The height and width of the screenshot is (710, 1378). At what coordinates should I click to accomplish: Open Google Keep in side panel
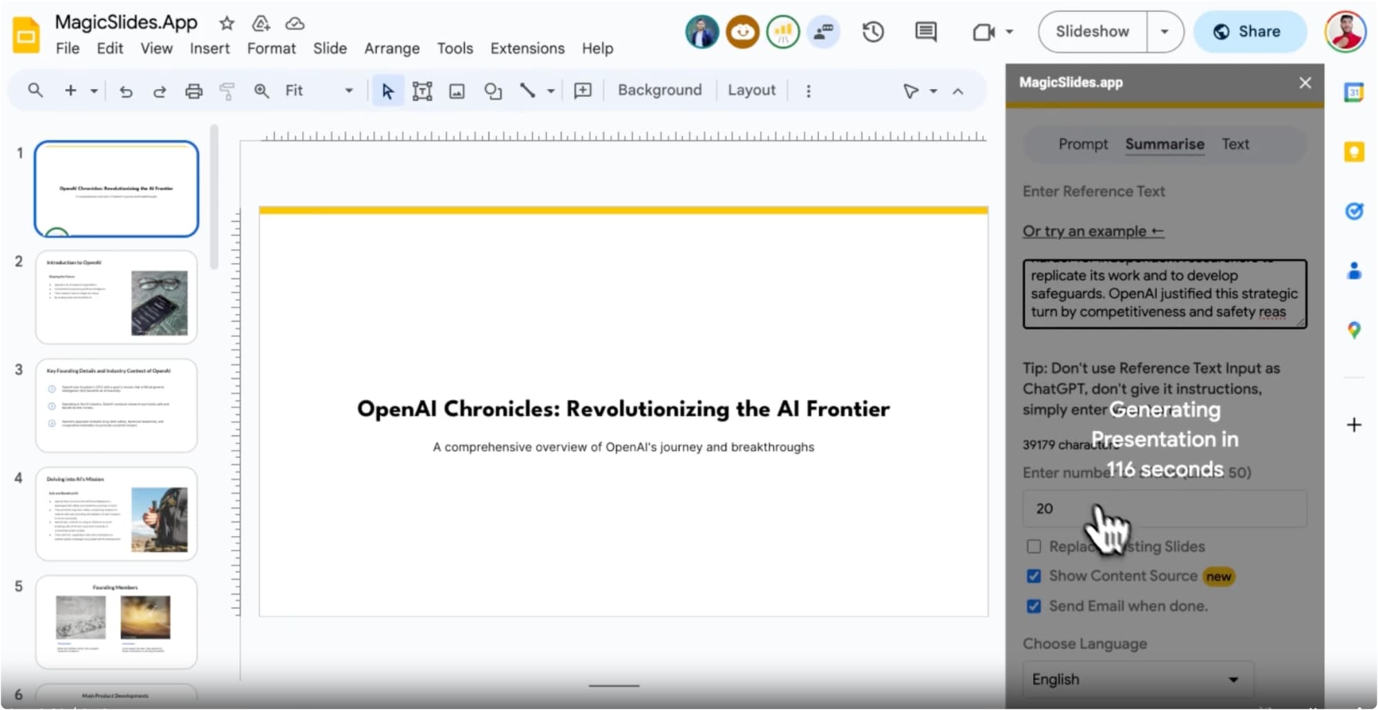[1354, 151]
